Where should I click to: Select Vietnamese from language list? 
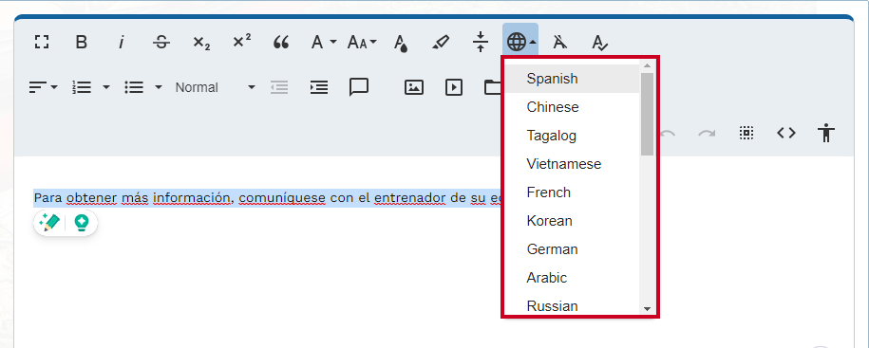coord(572,164)
